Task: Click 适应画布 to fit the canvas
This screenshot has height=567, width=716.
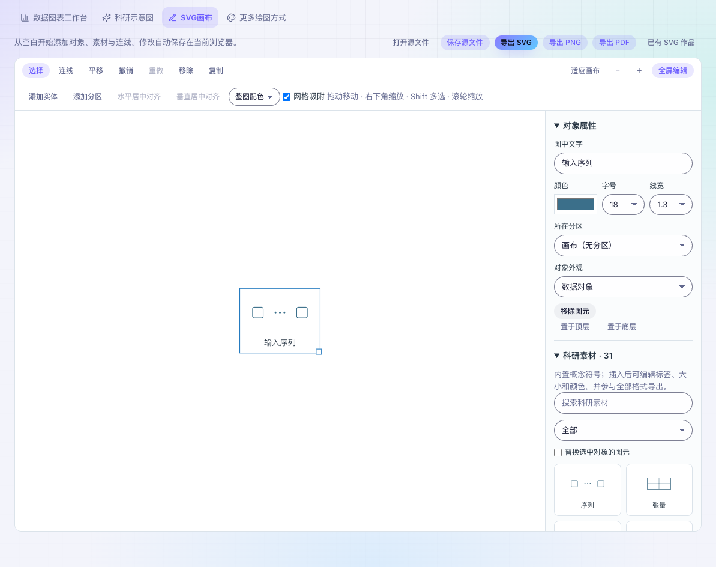Action: [x=585, y=71]
